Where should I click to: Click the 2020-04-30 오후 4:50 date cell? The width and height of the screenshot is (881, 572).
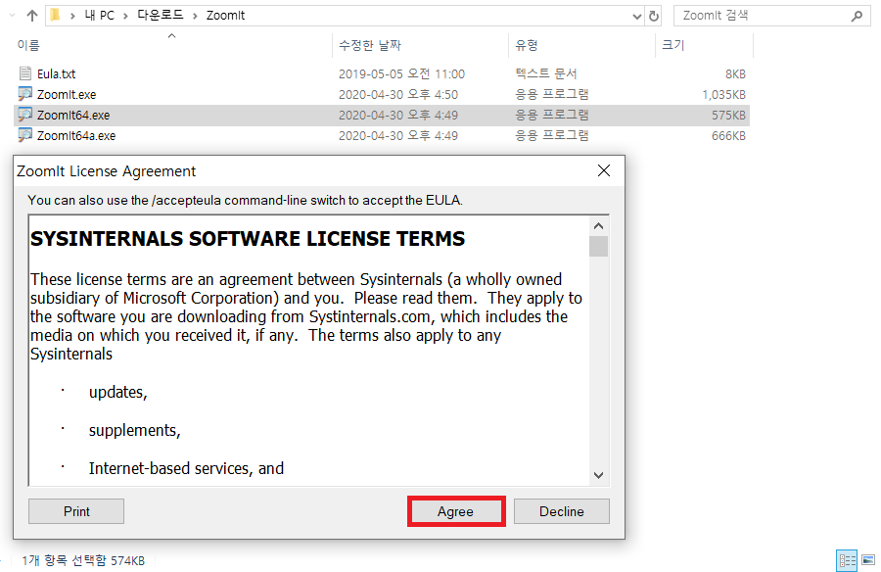(398, 94)
